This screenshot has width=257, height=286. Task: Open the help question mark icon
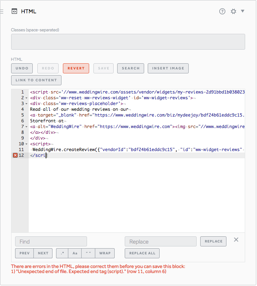pos(222,12)
